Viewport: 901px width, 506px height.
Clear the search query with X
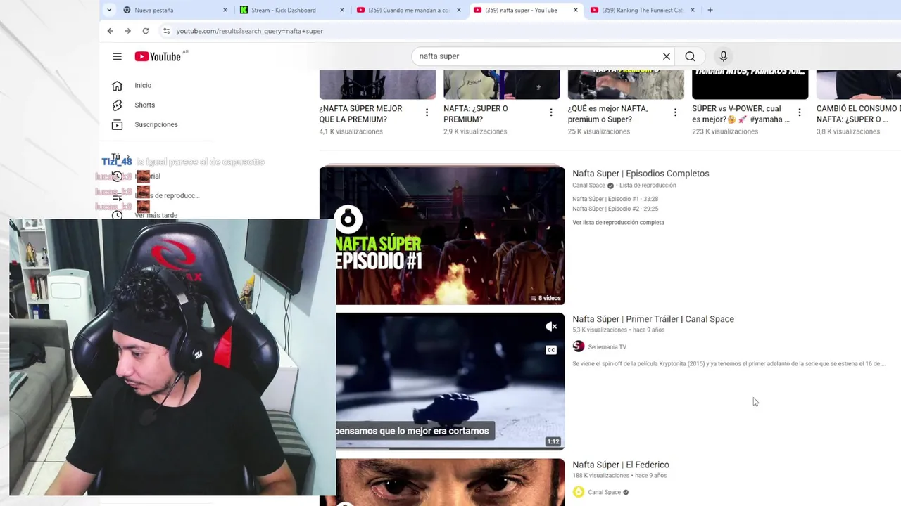667,56
